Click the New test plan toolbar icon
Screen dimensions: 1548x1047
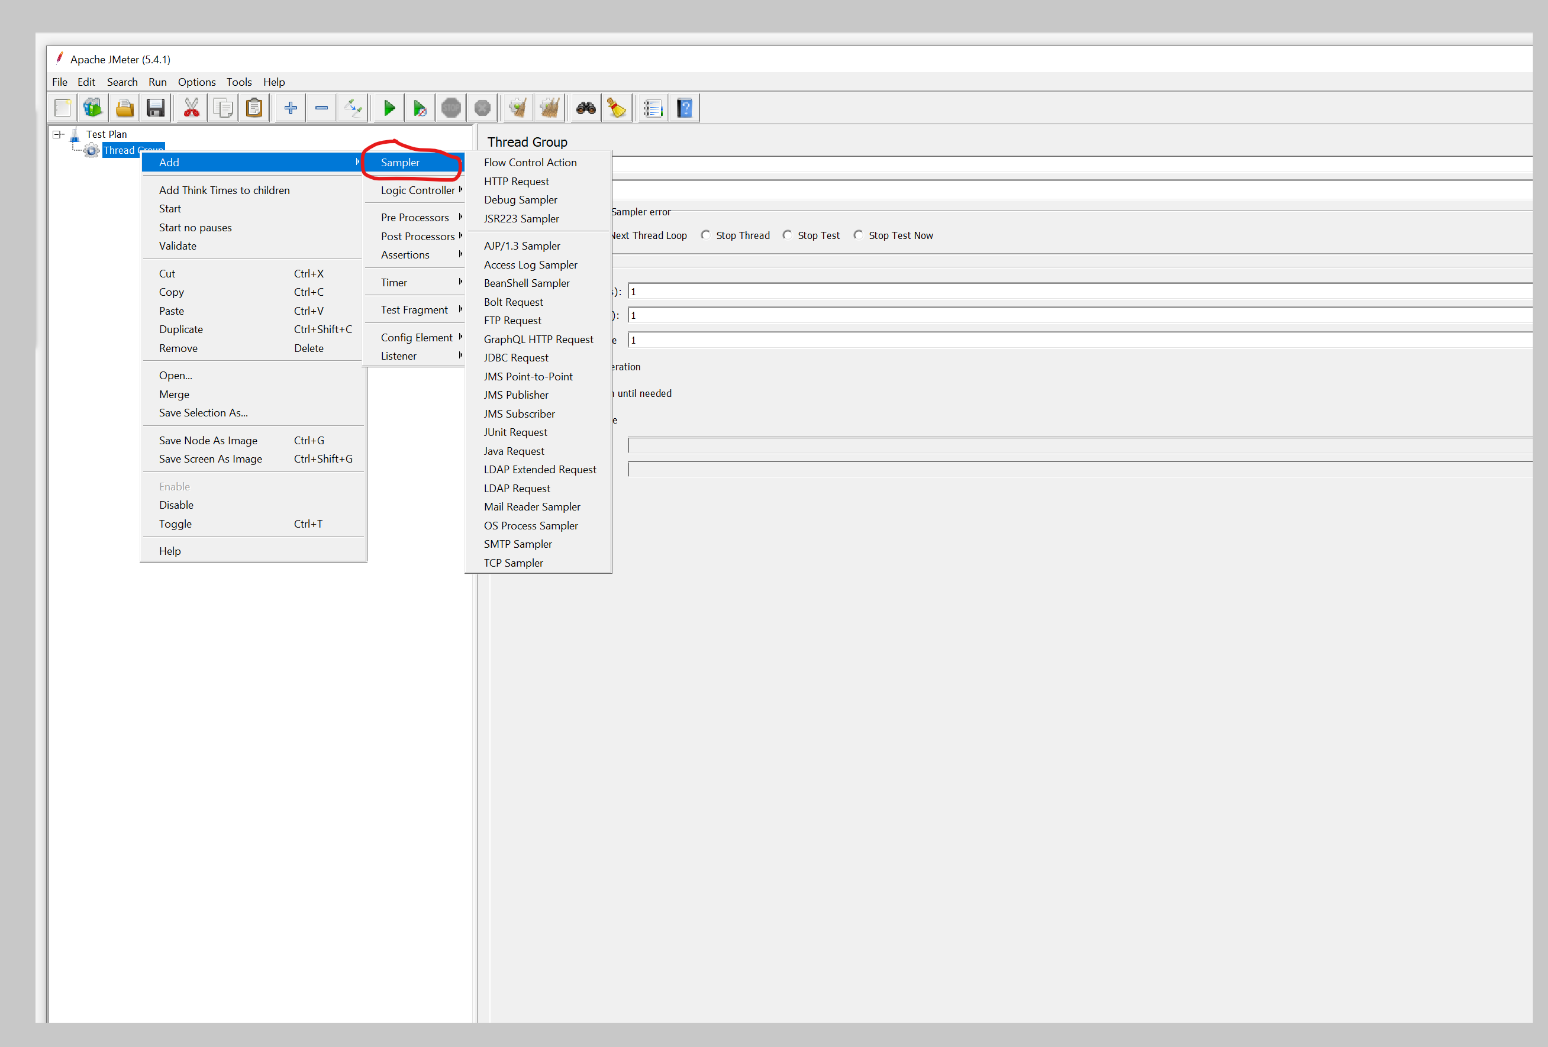[x=63, y=108]
